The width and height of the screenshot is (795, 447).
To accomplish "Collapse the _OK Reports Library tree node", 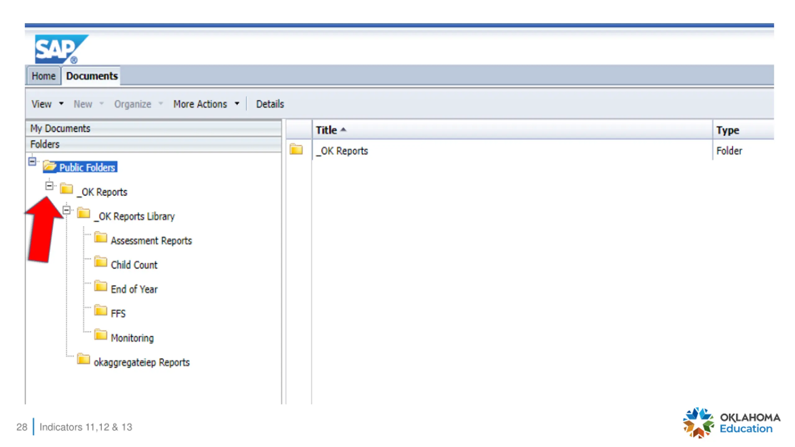I will click(x=66, y=210).
